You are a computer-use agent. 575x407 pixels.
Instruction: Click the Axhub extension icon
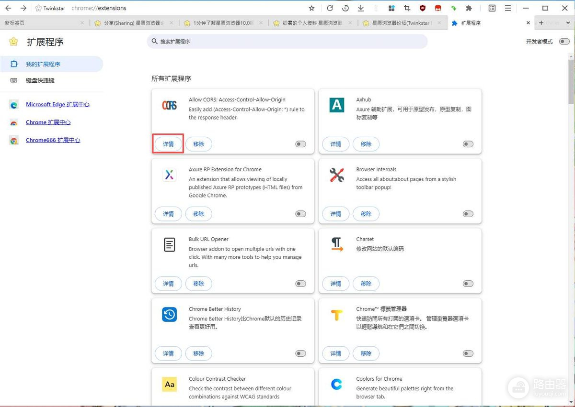click(337, 105)
